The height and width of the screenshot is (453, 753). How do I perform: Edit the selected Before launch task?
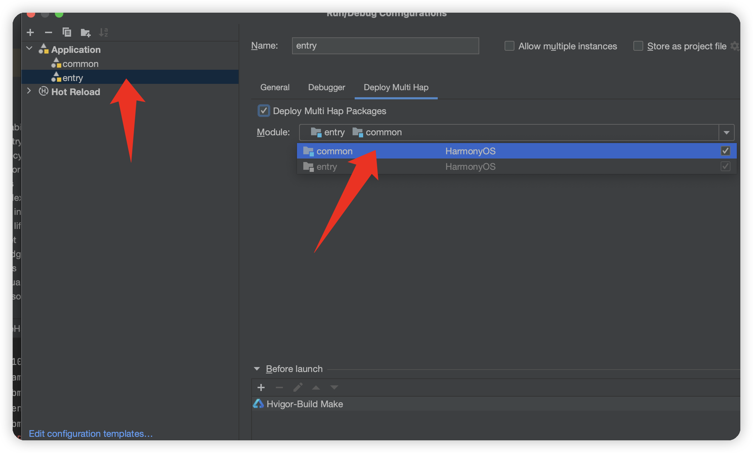pyautogui.click(x=298, y=387)
